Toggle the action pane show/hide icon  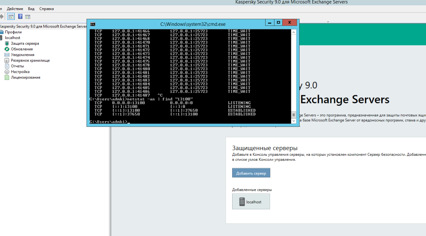point(28,16)
